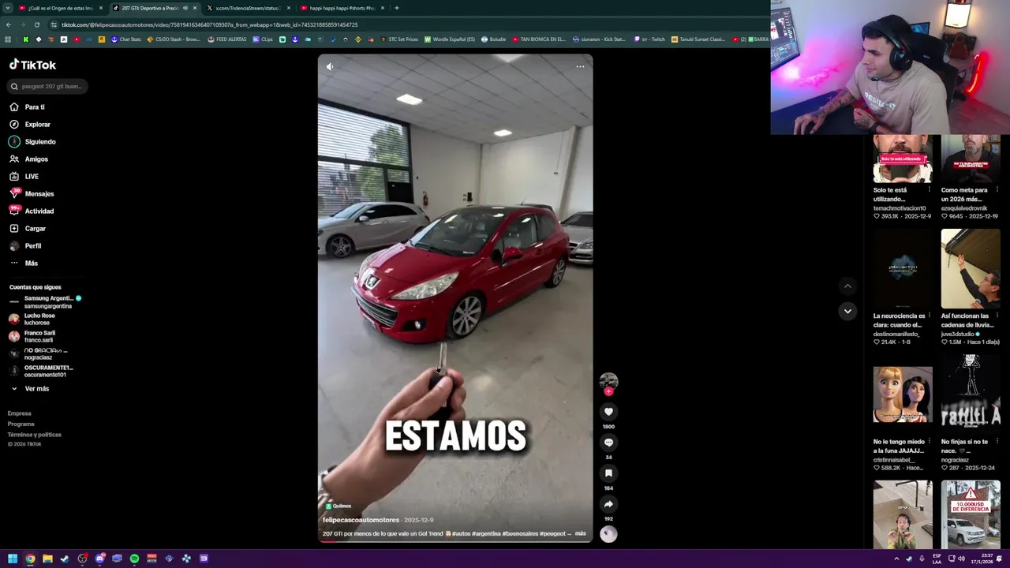The image size is (1010, 568).
Task: Toggle the video mute speaker icon
Action: [x=330, y=67]
